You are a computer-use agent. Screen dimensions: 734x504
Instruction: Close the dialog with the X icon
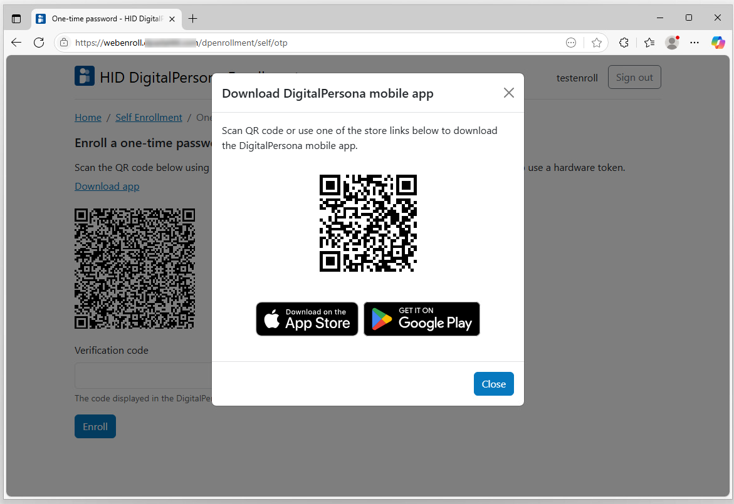[508, 93]
